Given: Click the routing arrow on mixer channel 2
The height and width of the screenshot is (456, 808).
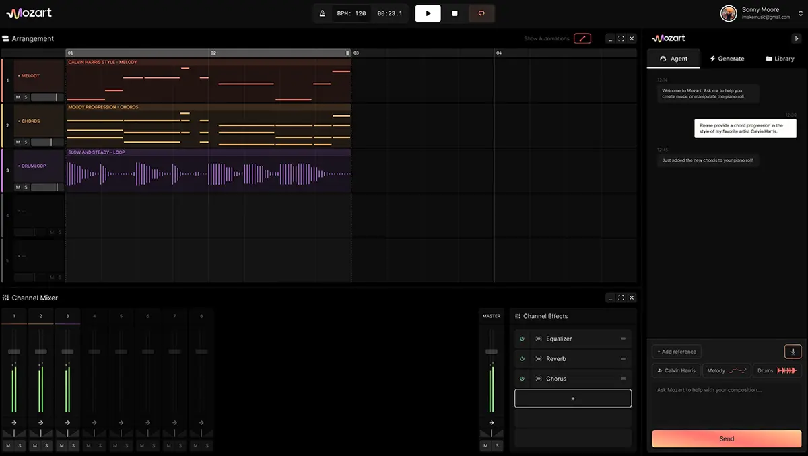Looking at the screenshot, I should click(41, 423).
